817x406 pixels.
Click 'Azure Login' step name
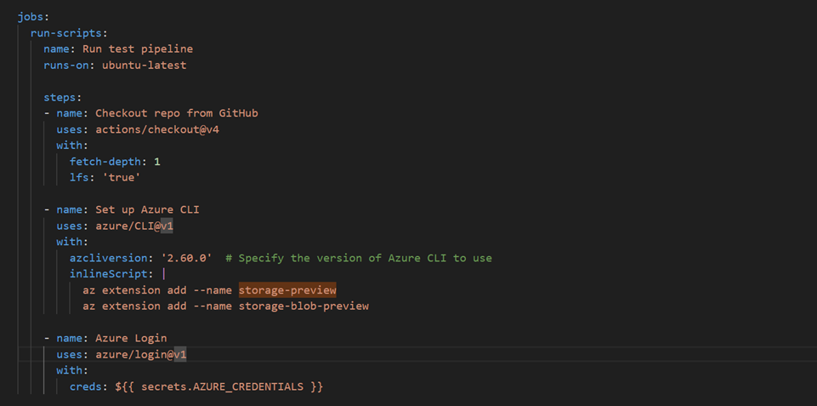click(x=131, y=338)
